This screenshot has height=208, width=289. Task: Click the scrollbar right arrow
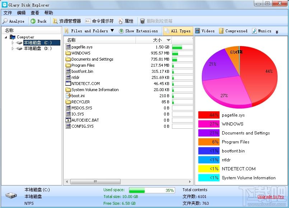190,181
